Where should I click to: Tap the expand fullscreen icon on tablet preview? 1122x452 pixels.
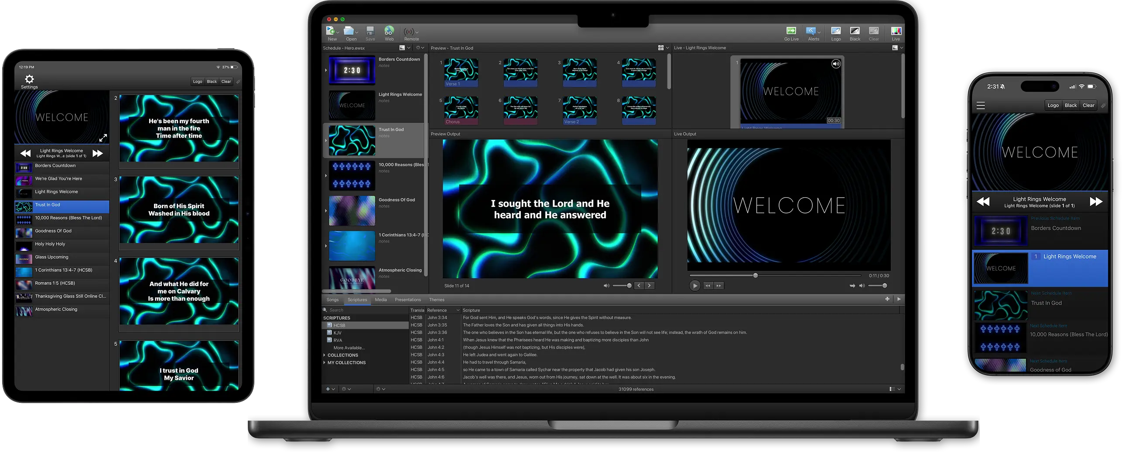[103, 138]
